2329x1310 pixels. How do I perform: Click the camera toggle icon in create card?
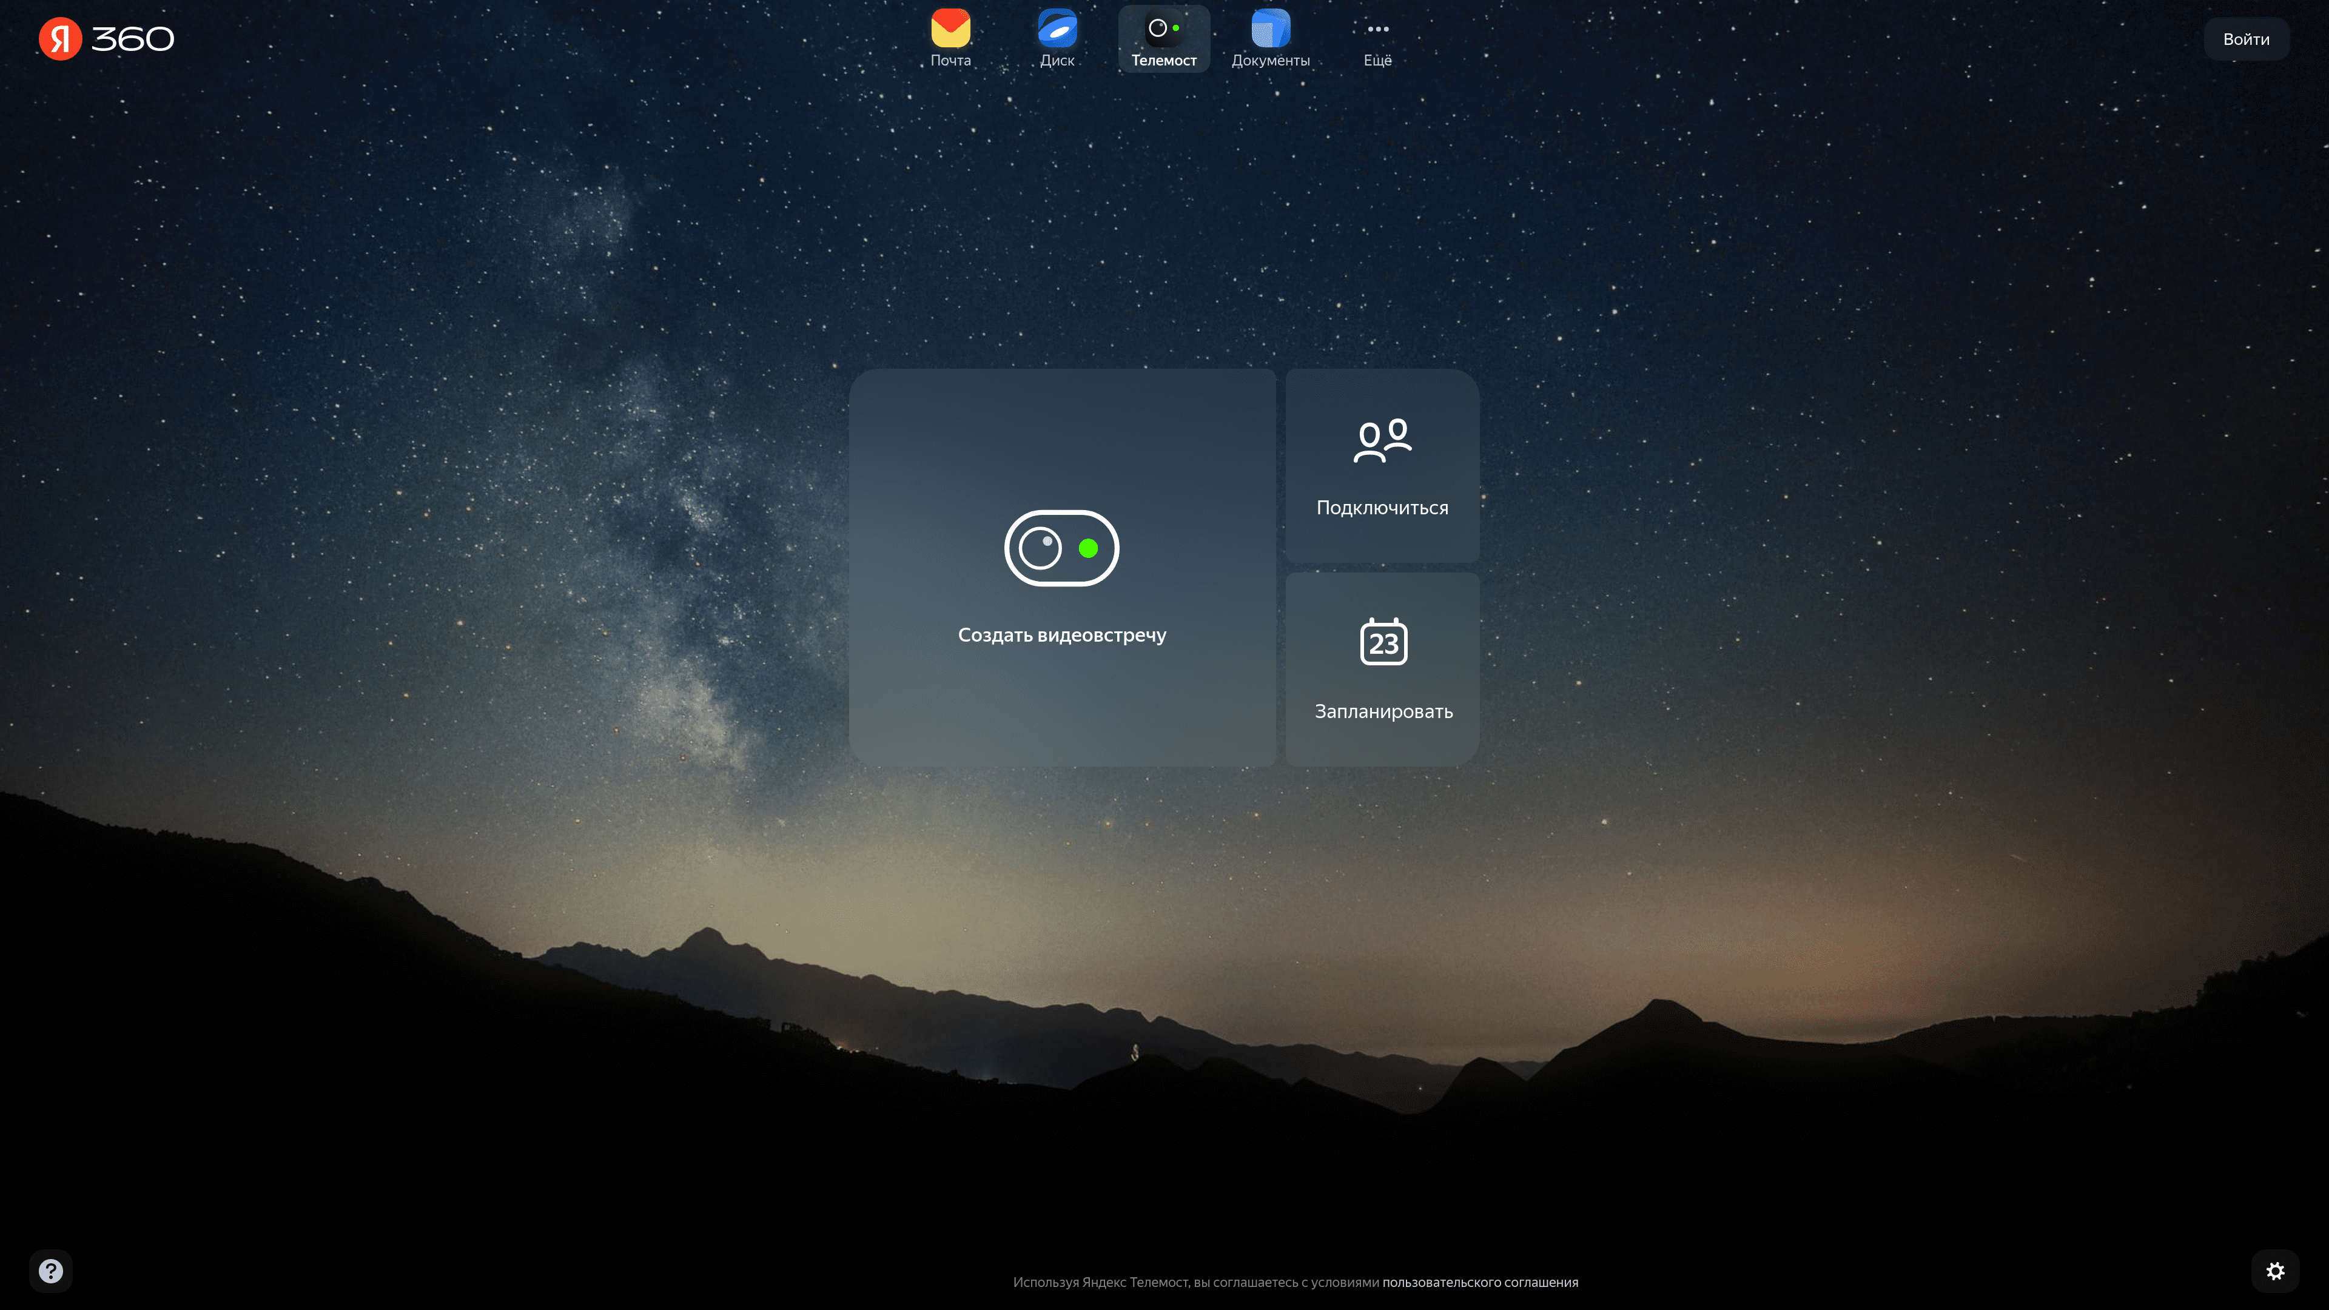pyautogui.click(x=1061, y=548)
